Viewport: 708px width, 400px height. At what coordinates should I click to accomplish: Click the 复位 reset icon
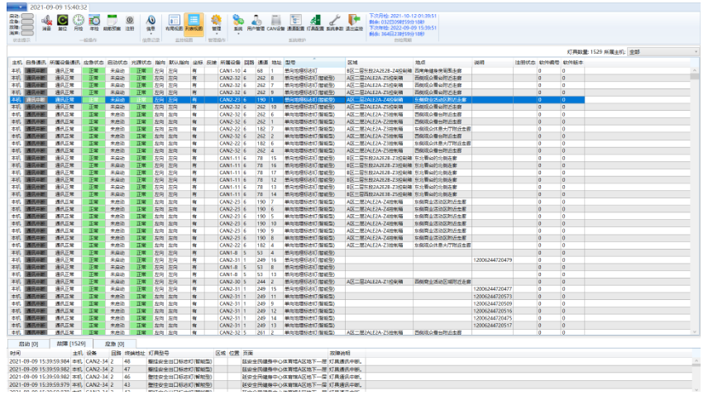click(x=62, y=21)
